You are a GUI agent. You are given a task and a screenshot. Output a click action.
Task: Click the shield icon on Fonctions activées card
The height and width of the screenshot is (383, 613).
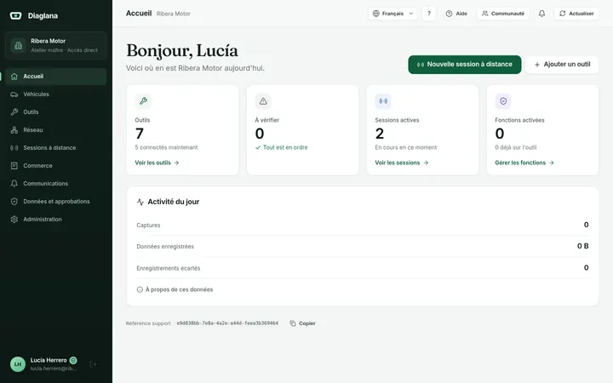point(503,101)
